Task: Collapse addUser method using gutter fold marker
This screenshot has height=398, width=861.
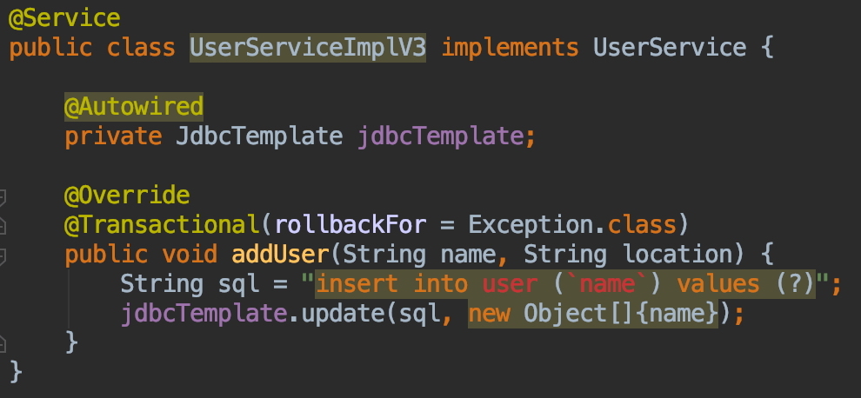Action: (x=3, y=255)
